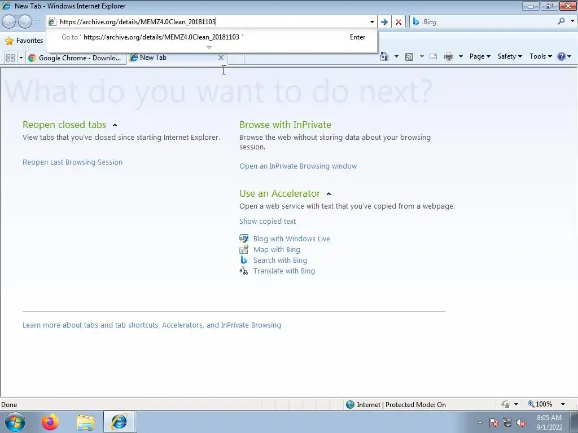Click the search magnifier icon
The width and height of the screenshot is (578, 433).
[561, 21]
